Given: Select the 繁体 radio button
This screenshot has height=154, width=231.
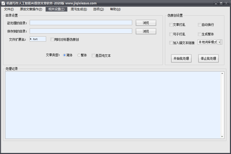Looking at the screenshot, I should tap(79, 55).
